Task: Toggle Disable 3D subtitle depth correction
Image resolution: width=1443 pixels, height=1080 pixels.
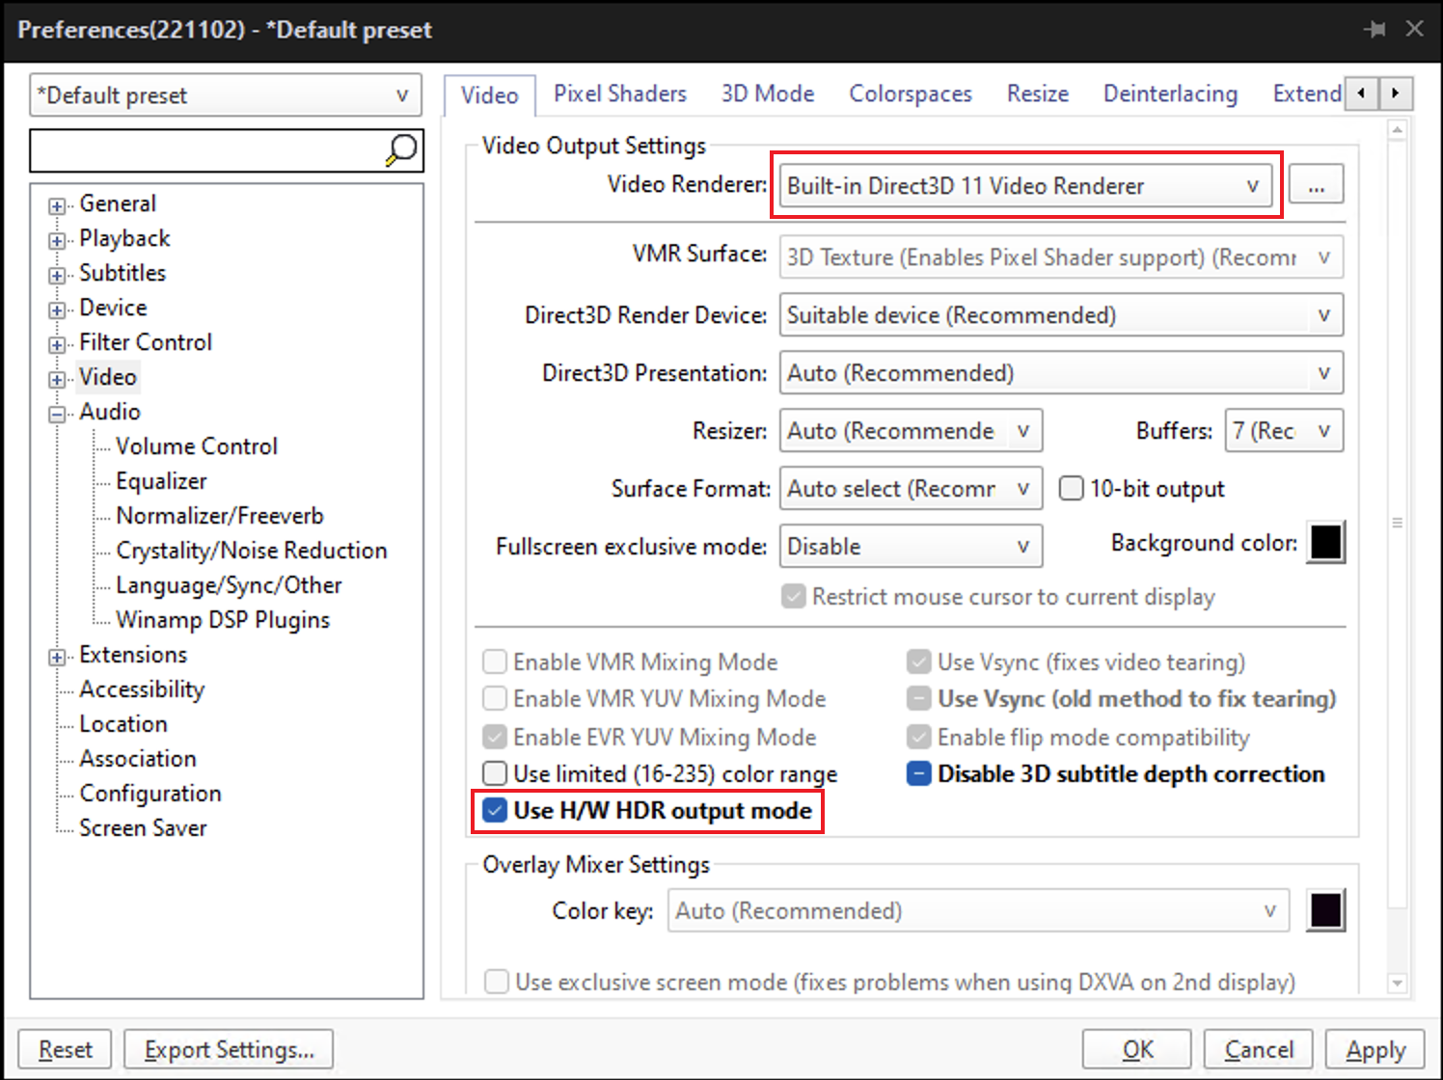Action: [x=919, y=774]
